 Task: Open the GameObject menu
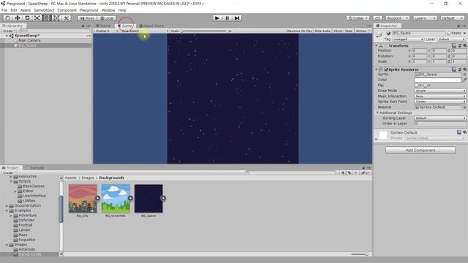[x=44, y=10]
